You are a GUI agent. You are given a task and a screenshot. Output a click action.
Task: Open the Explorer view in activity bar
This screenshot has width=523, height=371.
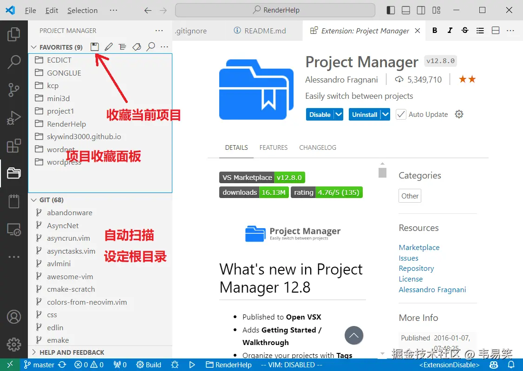[13, 34]
